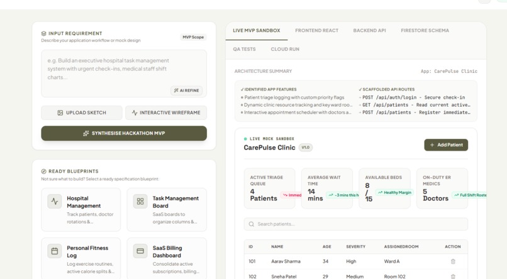Screen dimensions: 507x279
Task: Click the Input Requirement layers icon
Action: [x=43, y=33]
